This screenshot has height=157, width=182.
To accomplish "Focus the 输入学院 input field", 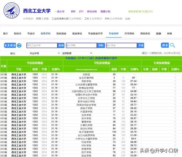I will [82, 45].
